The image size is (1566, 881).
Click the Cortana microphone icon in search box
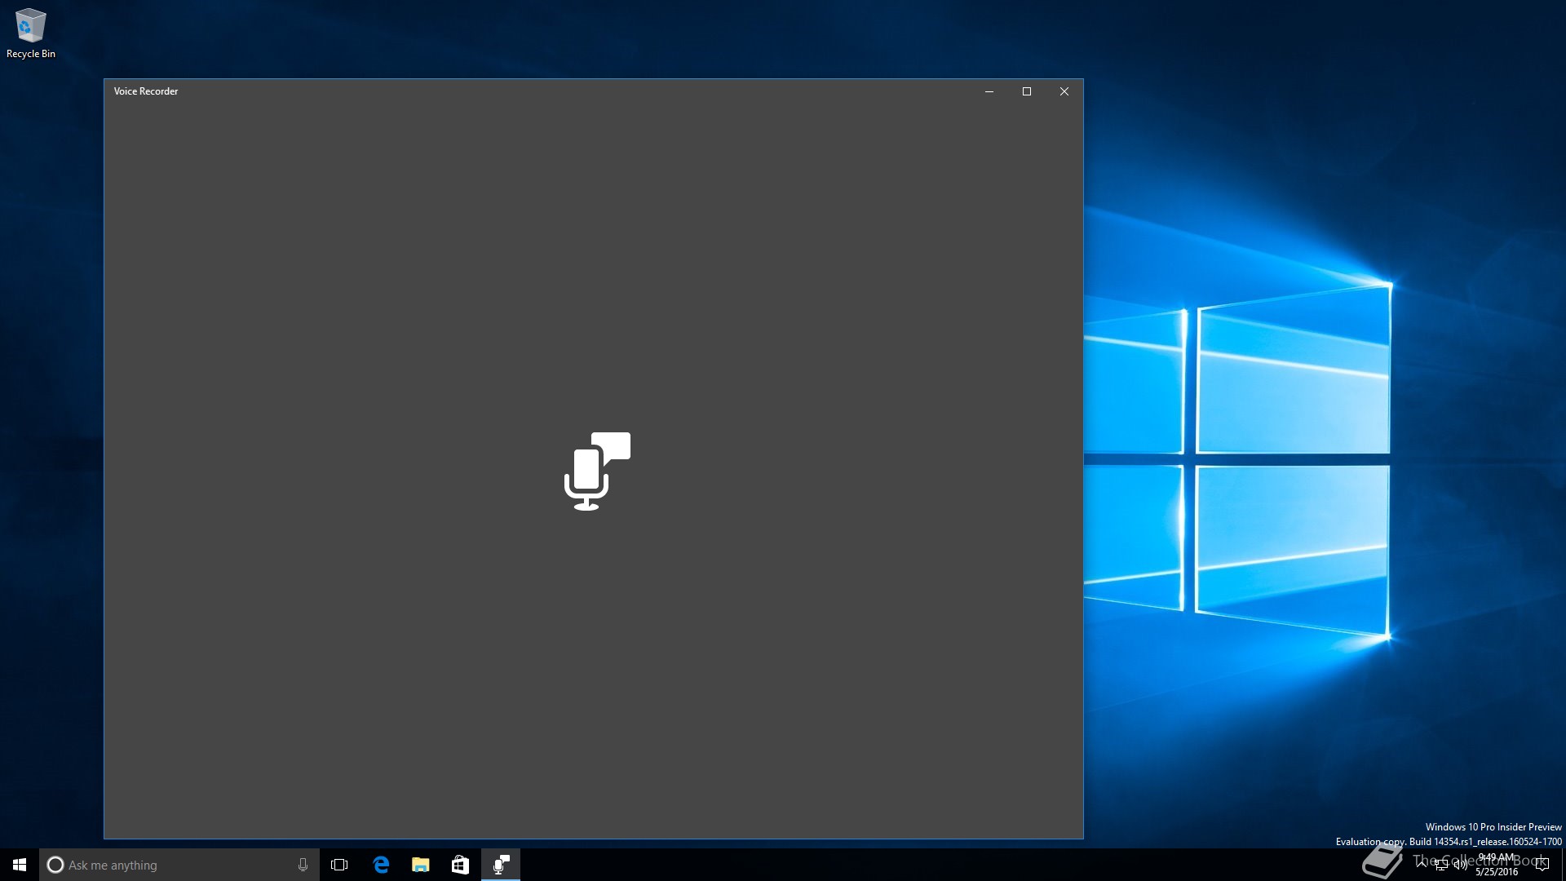pyautogui.click(x=303, y=865)
